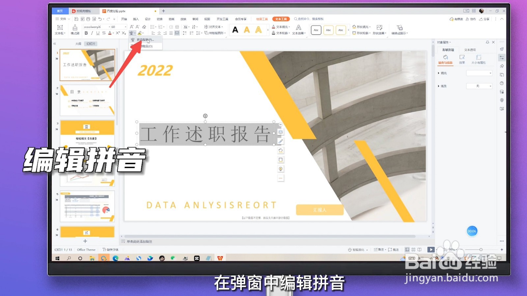Viewport: 527px width, 296px height.
Task: Choose the black A text style preset
Action: coord(235,30)
